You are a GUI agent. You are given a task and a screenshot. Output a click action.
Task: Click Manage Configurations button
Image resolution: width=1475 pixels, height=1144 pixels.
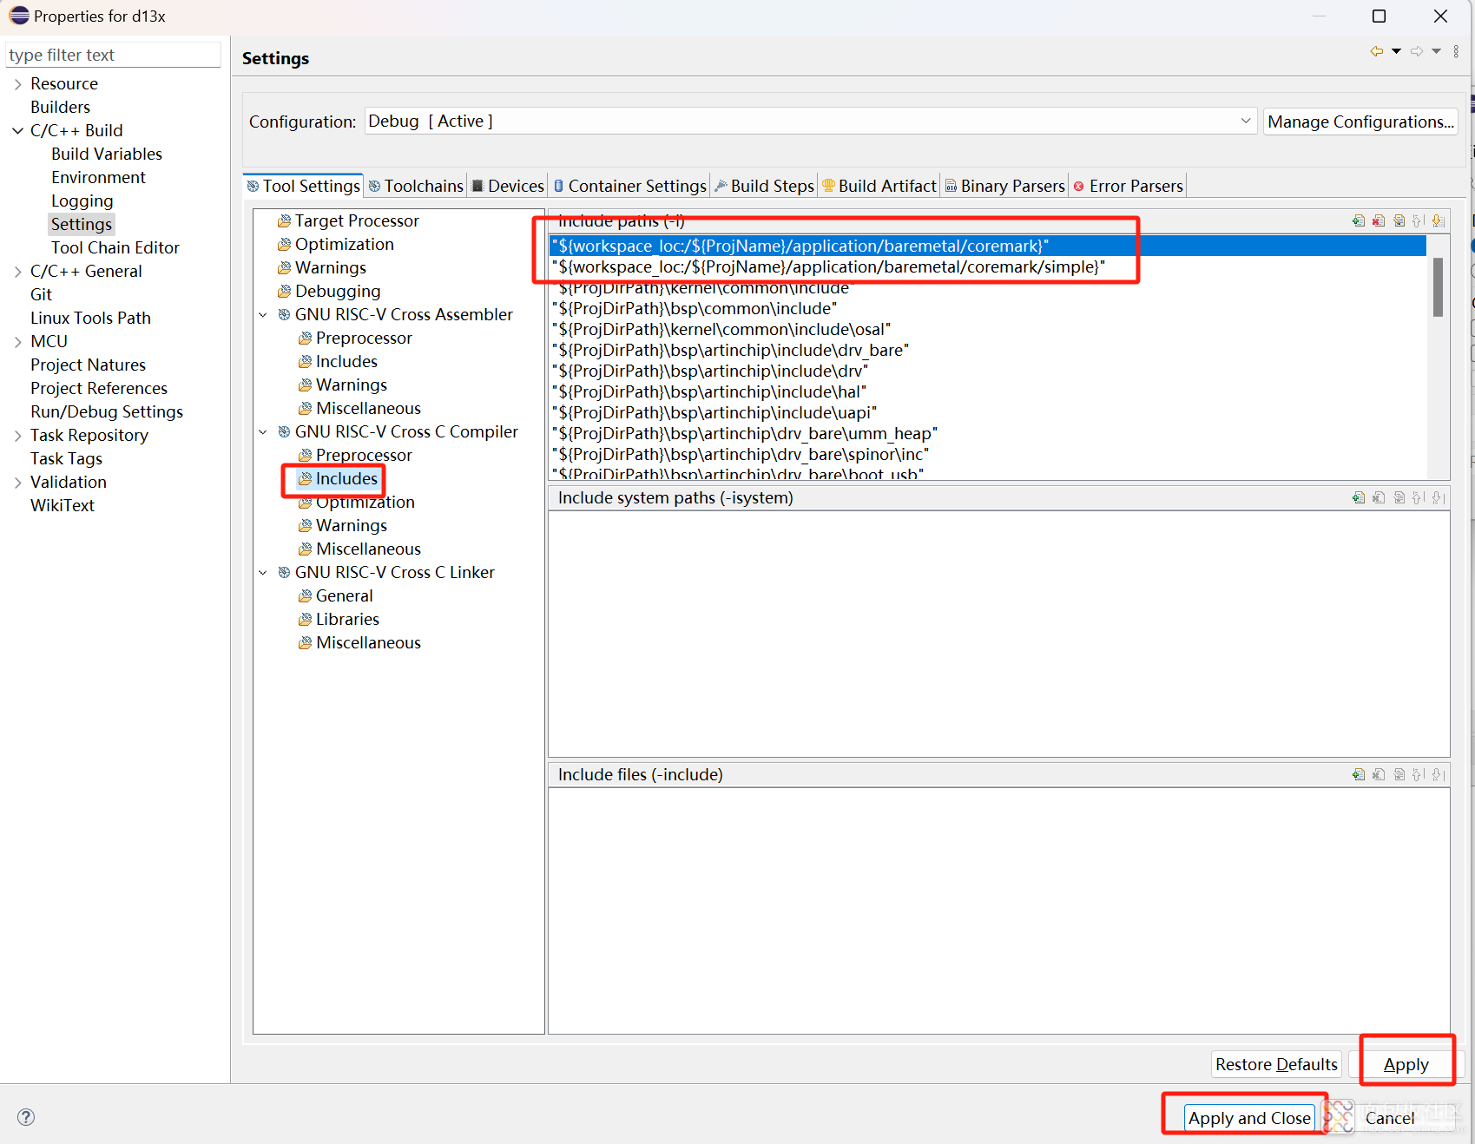pos(1360,122)
